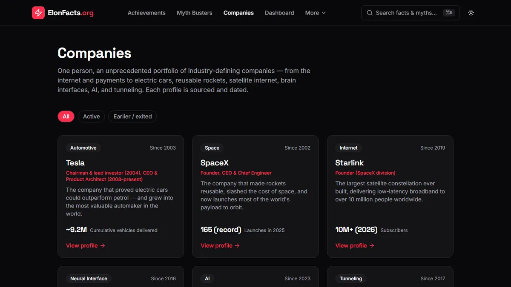Click the ElonFacts lightning bolt logo icon
This screenshot has height=287, width=511.
point(38,13)
